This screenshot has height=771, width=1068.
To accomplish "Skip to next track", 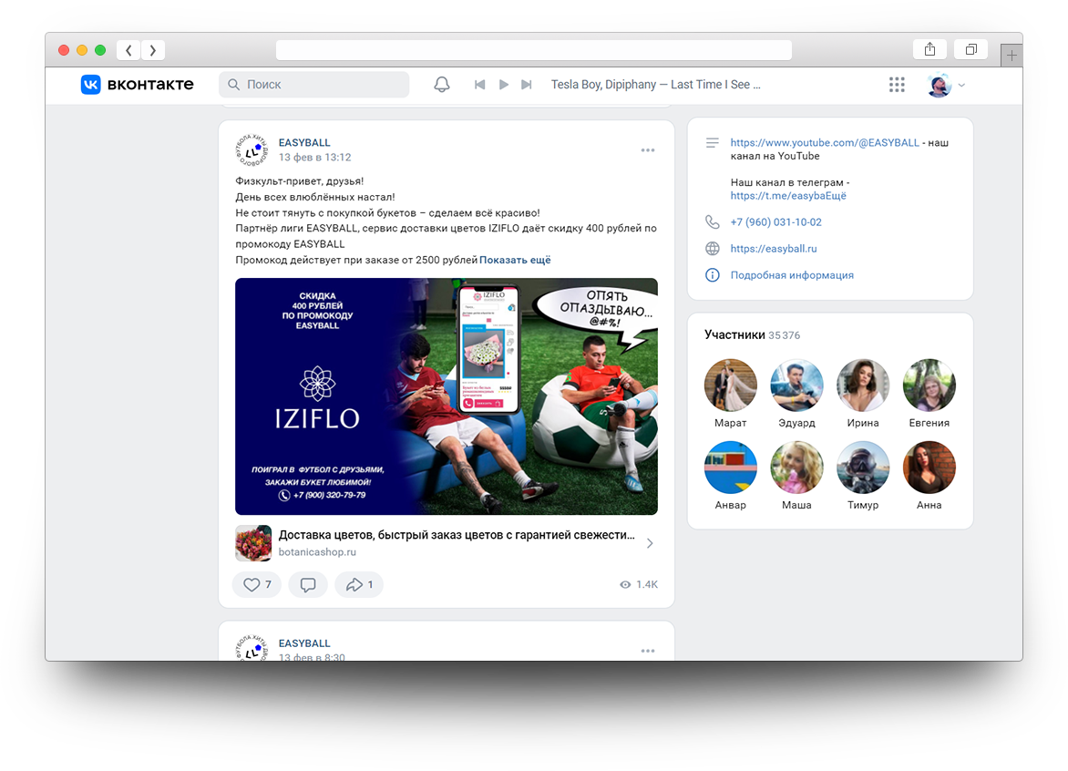I will (x=527, y=85).
